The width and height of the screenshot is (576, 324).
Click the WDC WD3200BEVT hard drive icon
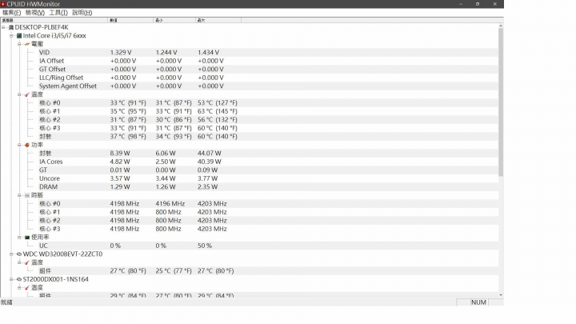(19, 254)
